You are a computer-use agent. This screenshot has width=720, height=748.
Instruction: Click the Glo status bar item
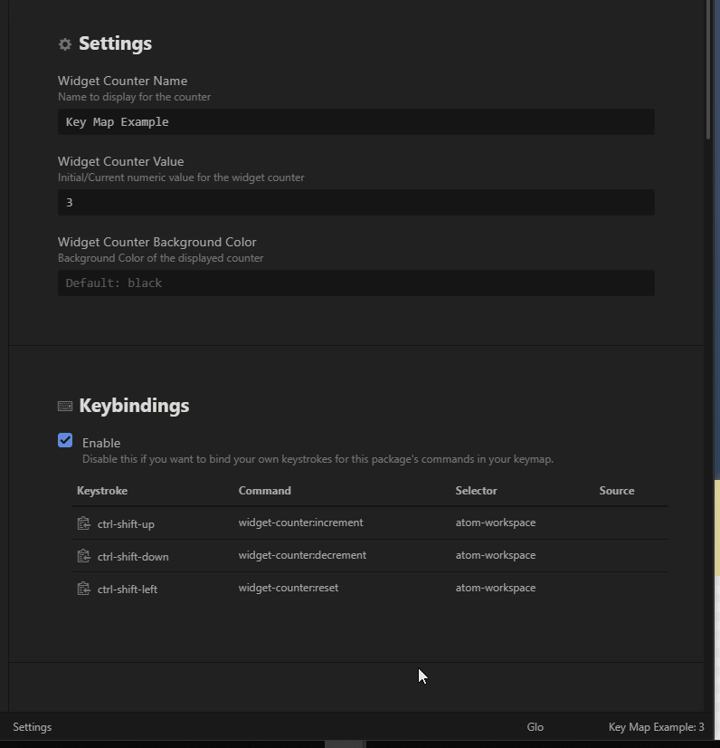coord(535,727)
